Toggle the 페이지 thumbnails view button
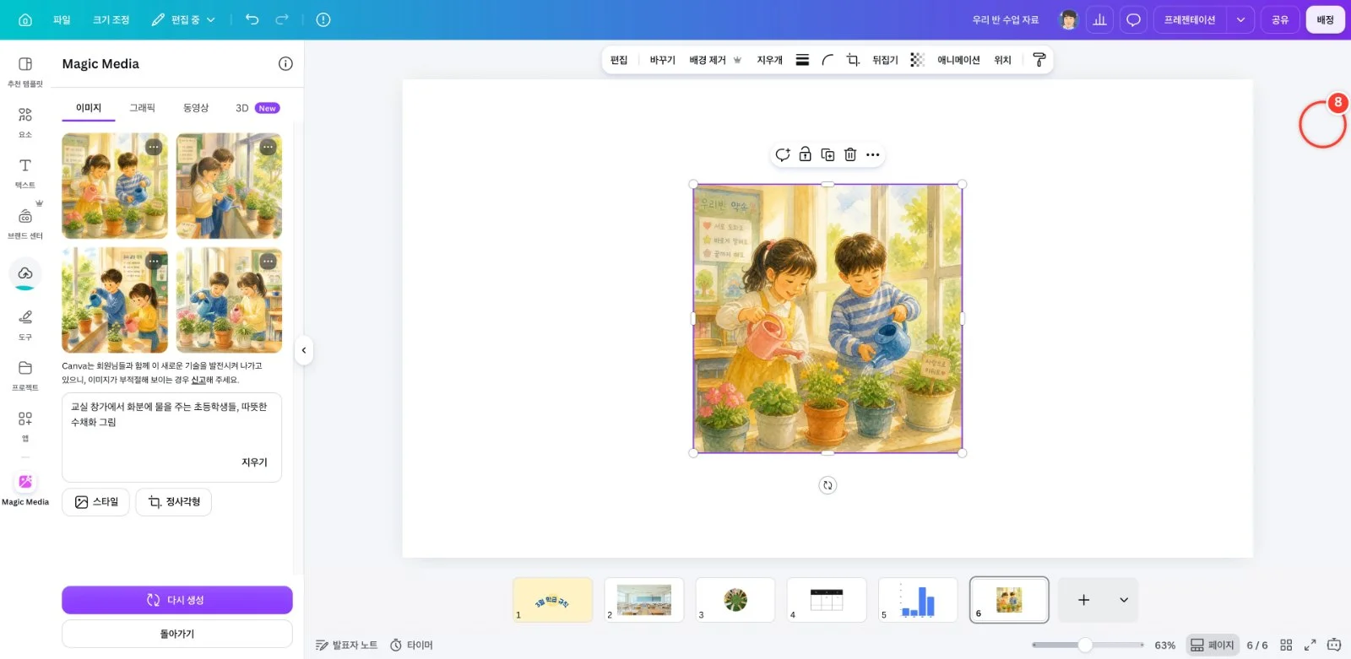 (1213, 645)
